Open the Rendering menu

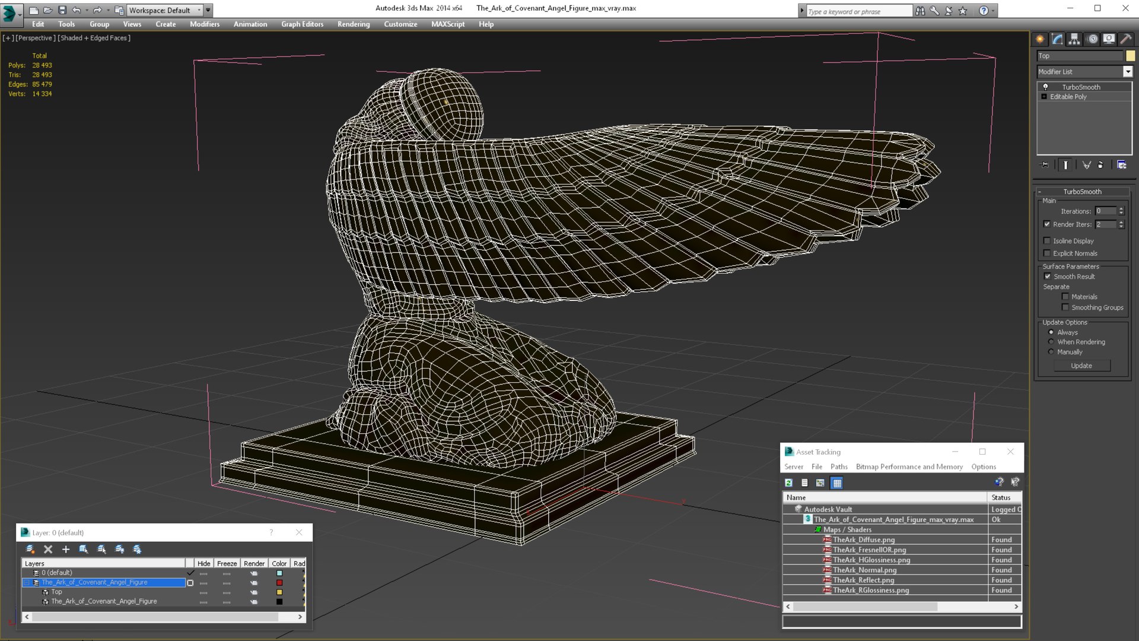point(354,24)
